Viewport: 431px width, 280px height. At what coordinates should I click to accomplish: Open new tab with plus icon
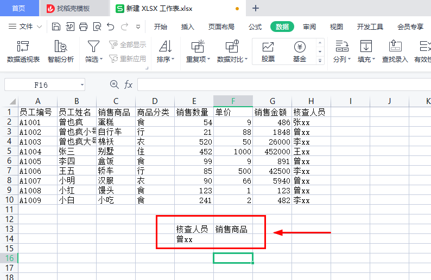click(256, 8)
